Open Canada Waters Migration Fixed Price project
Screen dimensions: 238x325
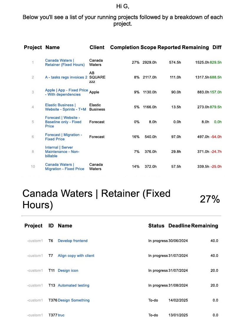coord(65,167)
